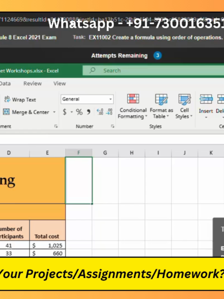The width and height of the screenshot is (224, 299).
Task: Click the Attempts Remaining 3 badge
Action: (157, 55)
